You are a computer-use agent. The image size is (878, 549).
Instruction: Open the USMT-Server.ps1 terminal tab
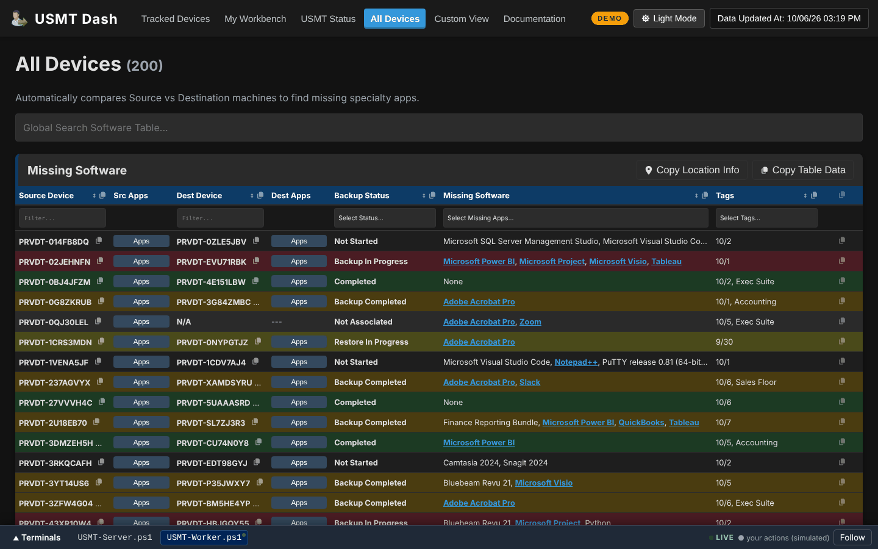pos(115,537)
